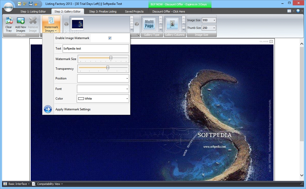The image size is (306, 189).
Task: Select the island thumbnail in the tray
Action: point(77,24)
